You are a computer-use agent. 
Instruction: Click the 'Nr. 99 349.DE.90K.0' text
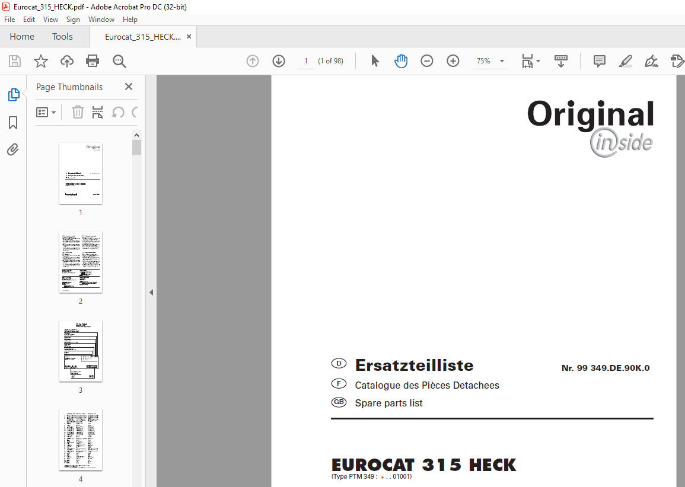click(x=606, y=368)
